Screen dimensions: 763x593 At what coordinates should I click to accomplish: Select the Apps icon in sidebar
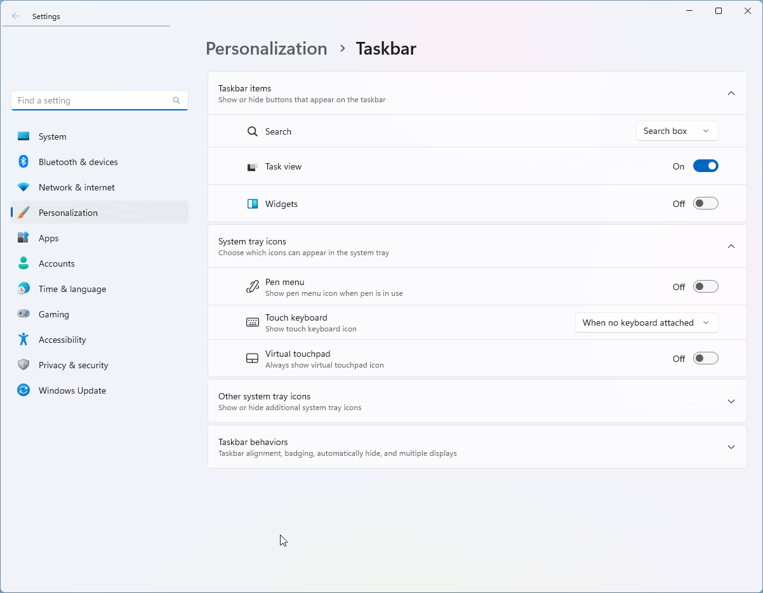tap(23, 238)
